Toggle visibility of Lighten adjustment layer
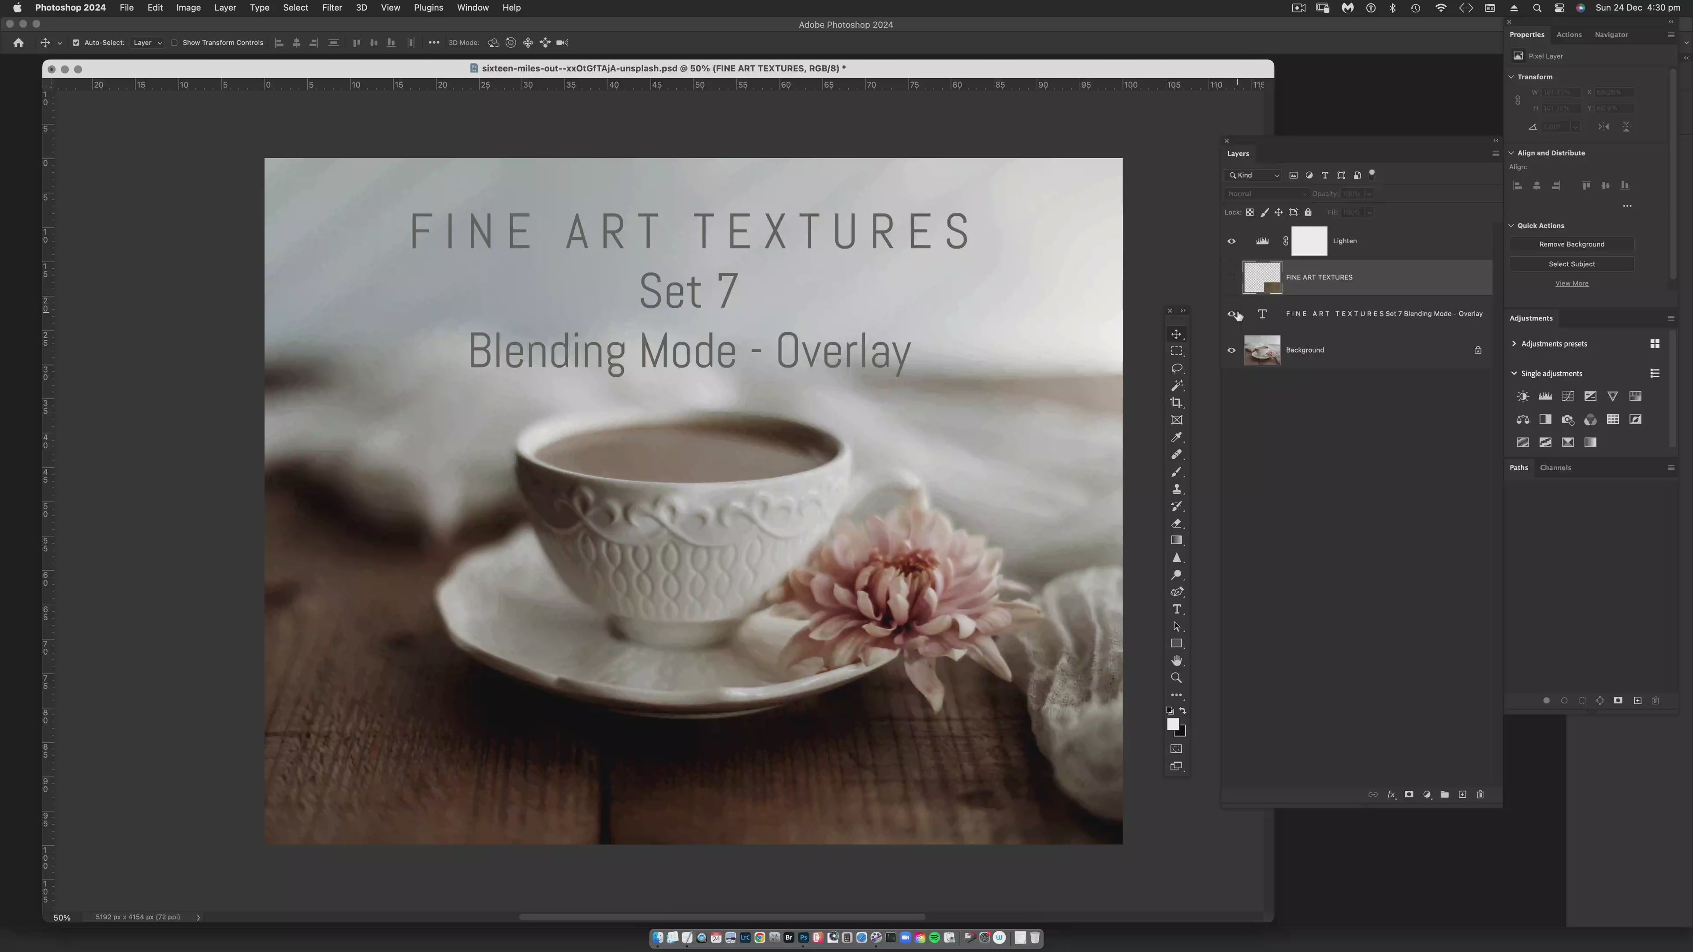This screenshot has height=952, width=1693. coord(1231,241)
